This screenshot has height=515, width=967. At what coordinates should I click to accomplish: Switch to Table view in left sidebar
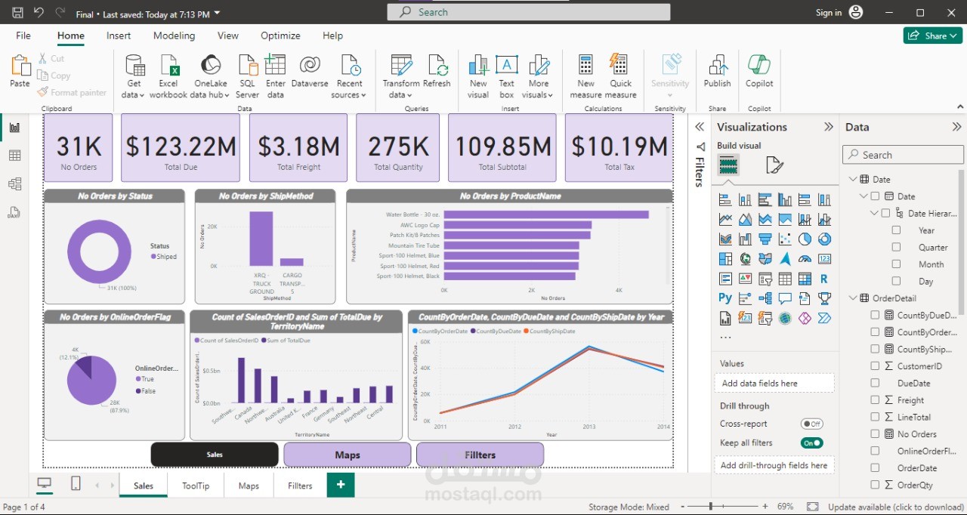click(x=14, y=156)
